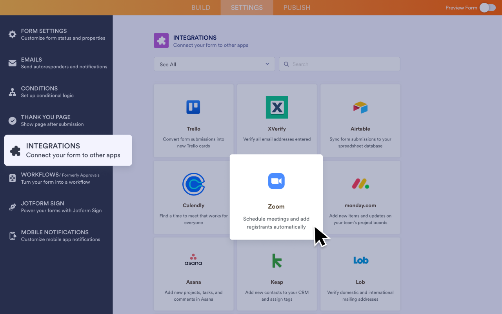Select Mobile Notifications in the sidebar

pos(56,235)
